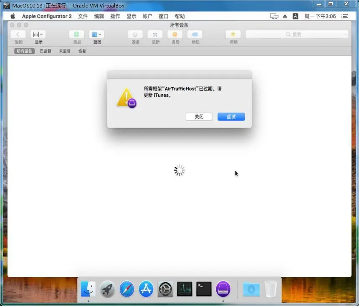Click the VirtualBox window title bar icon
The height and width of the screenshot is (306, 359).
[x=7, y=5]
